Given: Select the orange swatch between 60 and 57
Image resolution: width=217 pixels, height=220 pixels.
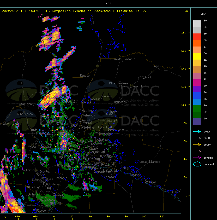Looking at the screenshot, I should 197,43.
